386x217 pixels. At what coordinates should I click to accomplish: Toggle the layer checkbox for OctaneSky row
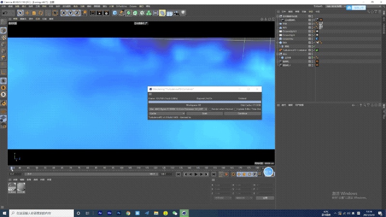[x=309, y=39]
